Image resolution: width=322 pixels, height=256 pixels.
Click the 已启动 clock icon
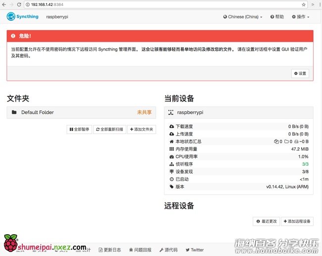(x=172, y=179)
